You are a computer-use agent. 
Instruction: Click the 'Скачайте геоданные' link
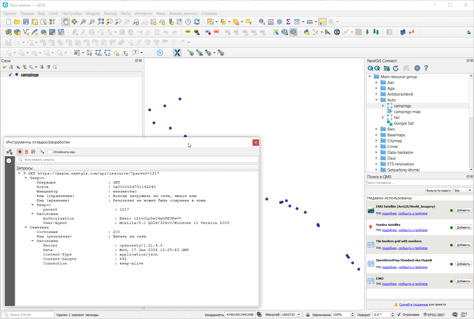(413, 304)
